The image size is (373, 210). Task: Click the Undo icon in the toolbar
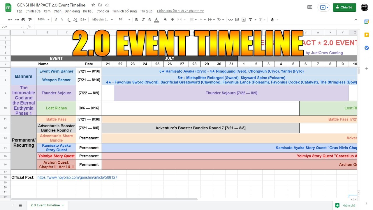10,20
